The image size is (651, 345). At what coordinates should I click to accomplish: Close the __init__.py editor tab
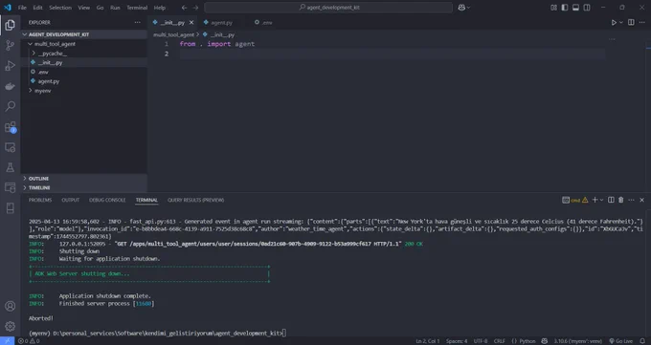click(191, 22)
